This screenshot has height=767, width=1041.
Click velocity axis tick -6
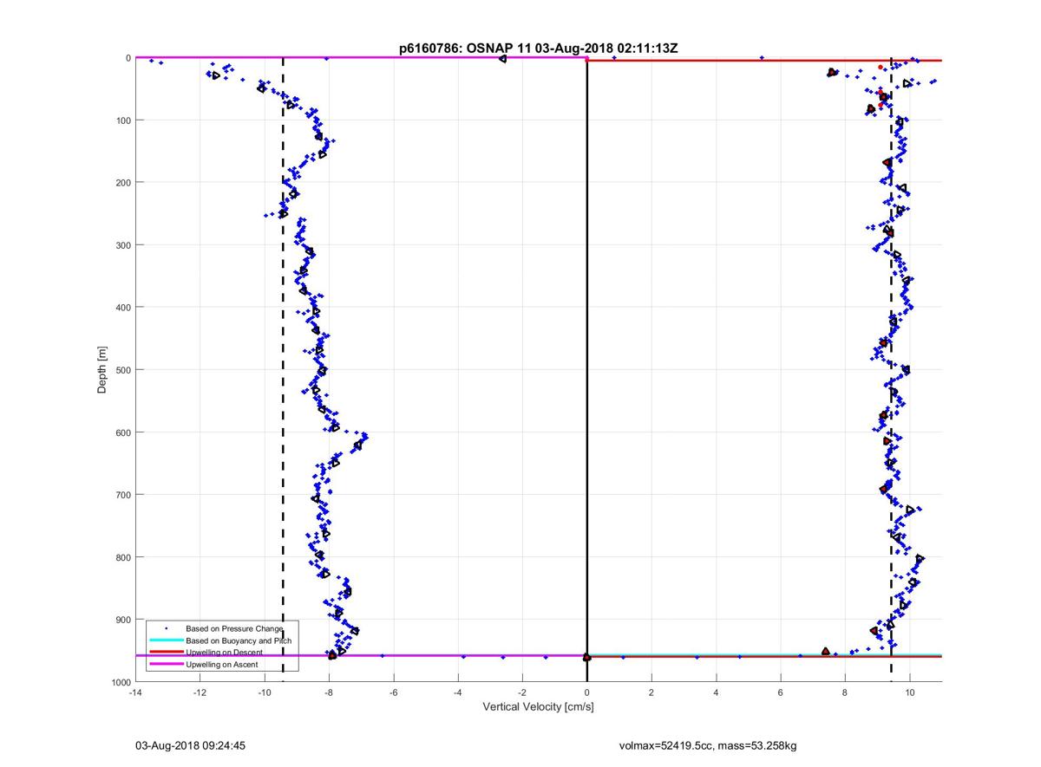393,692
